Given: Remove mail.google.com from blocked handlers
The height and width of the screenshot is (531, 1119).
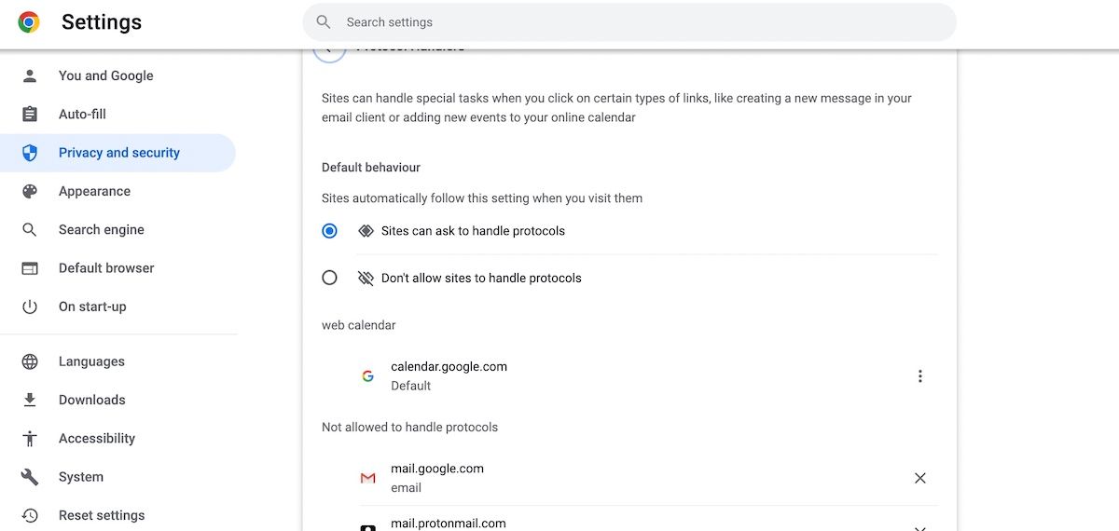Looking at the screenshot, I should (x=919, y=478).
